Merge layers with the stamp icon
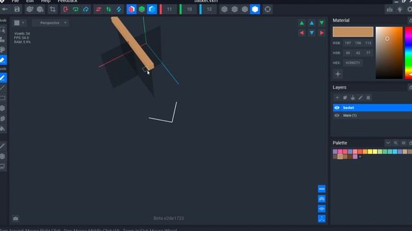This screenshot has height=231, width=412. pyautogui.click(x=353, y=98)
